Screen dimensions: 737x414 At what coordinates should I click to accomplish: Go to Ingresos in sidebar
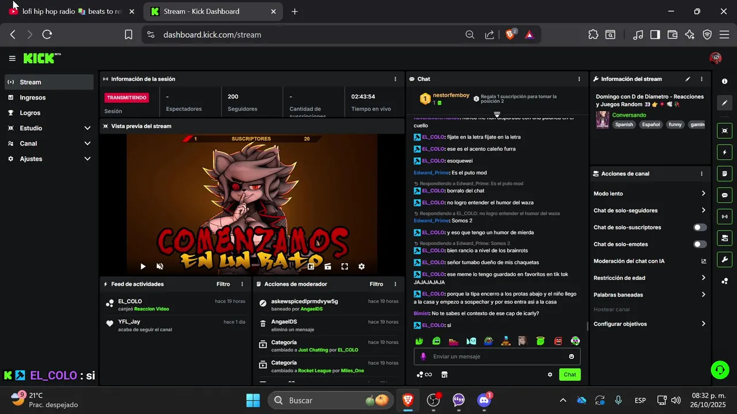click(49, 98)
